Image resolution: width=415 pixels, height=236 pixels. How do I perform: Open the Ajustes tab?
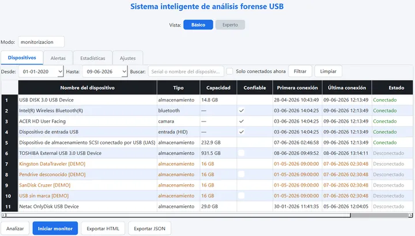point(127,58)
